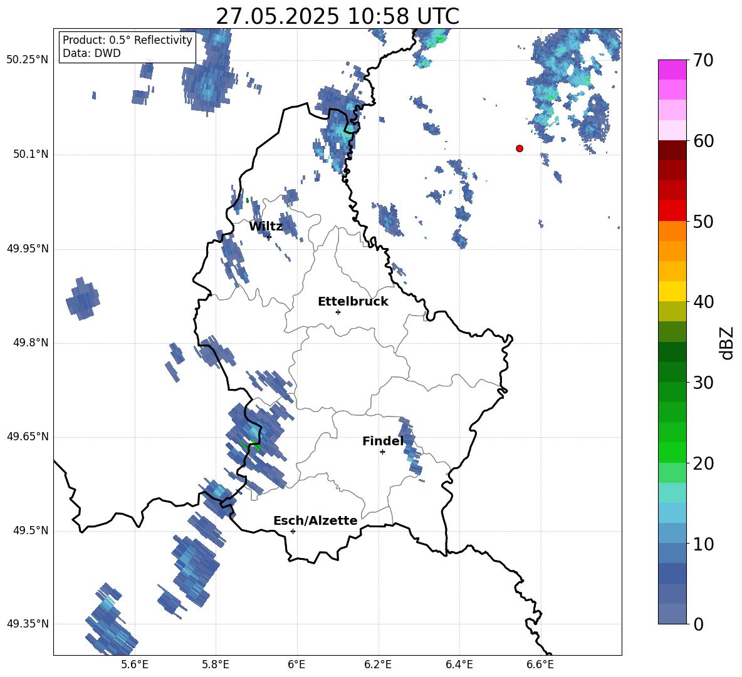Click the 50 tick label on colorbar
742x677 pixels.
click(x=703, y=221)
